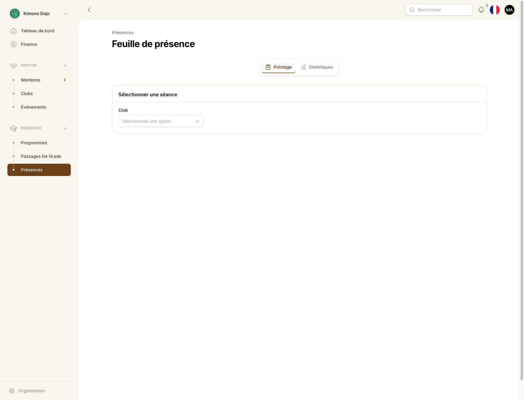Switch to the Statistiques tab

(321, 67)
